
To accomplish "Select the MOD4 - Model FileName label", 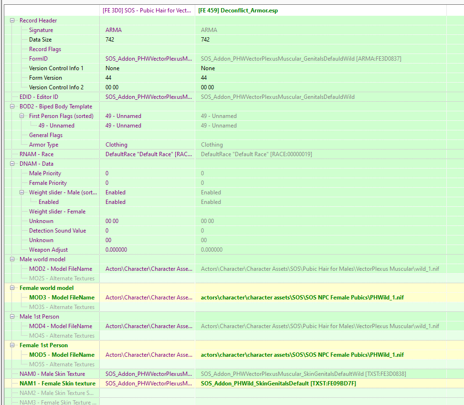I will coord(61,326).
